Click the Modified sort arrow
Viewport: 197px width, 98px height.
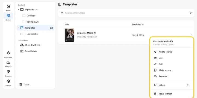tap(143, 24)
